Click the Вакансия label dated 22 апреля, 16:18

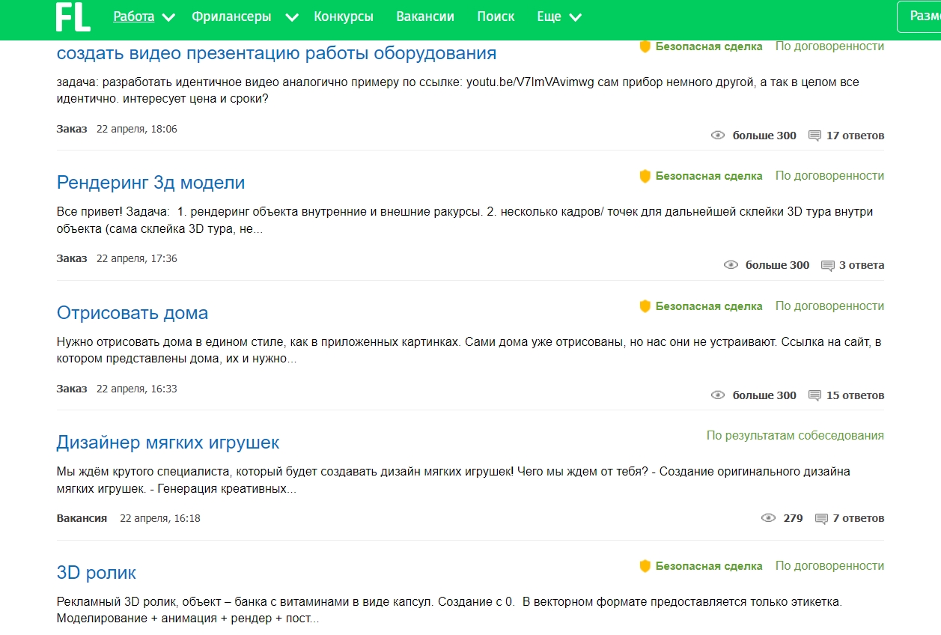[82, 518]
